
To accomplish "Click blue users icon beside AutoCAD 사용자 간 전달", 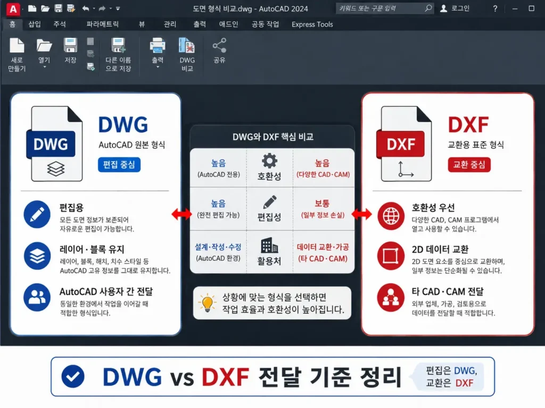I will coord(37,297).
